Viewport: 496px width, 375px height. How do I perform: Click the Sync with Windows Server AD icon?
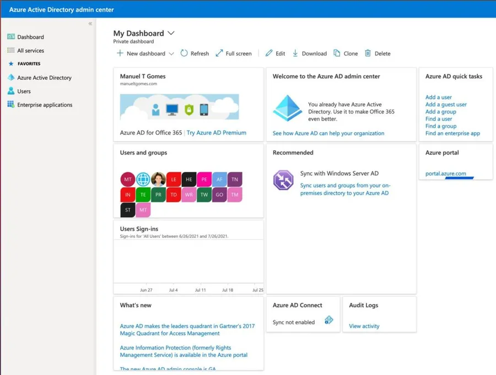pyautogui.click(x=283, y=180)
